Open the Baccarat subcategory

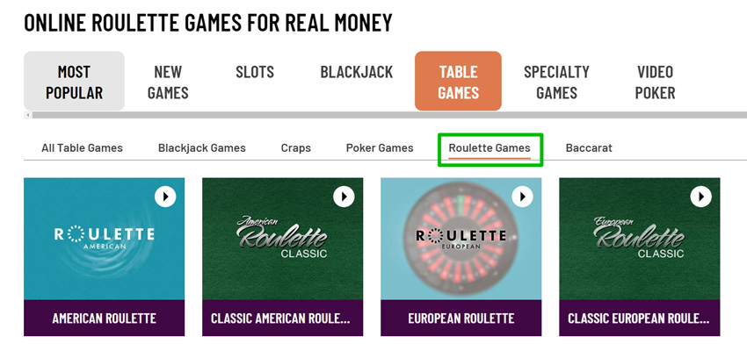pos(589,147)
